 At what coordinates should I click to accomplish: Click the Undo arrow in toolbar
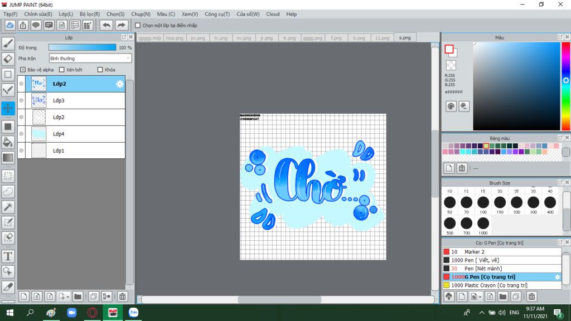click(x=107, y=26)
